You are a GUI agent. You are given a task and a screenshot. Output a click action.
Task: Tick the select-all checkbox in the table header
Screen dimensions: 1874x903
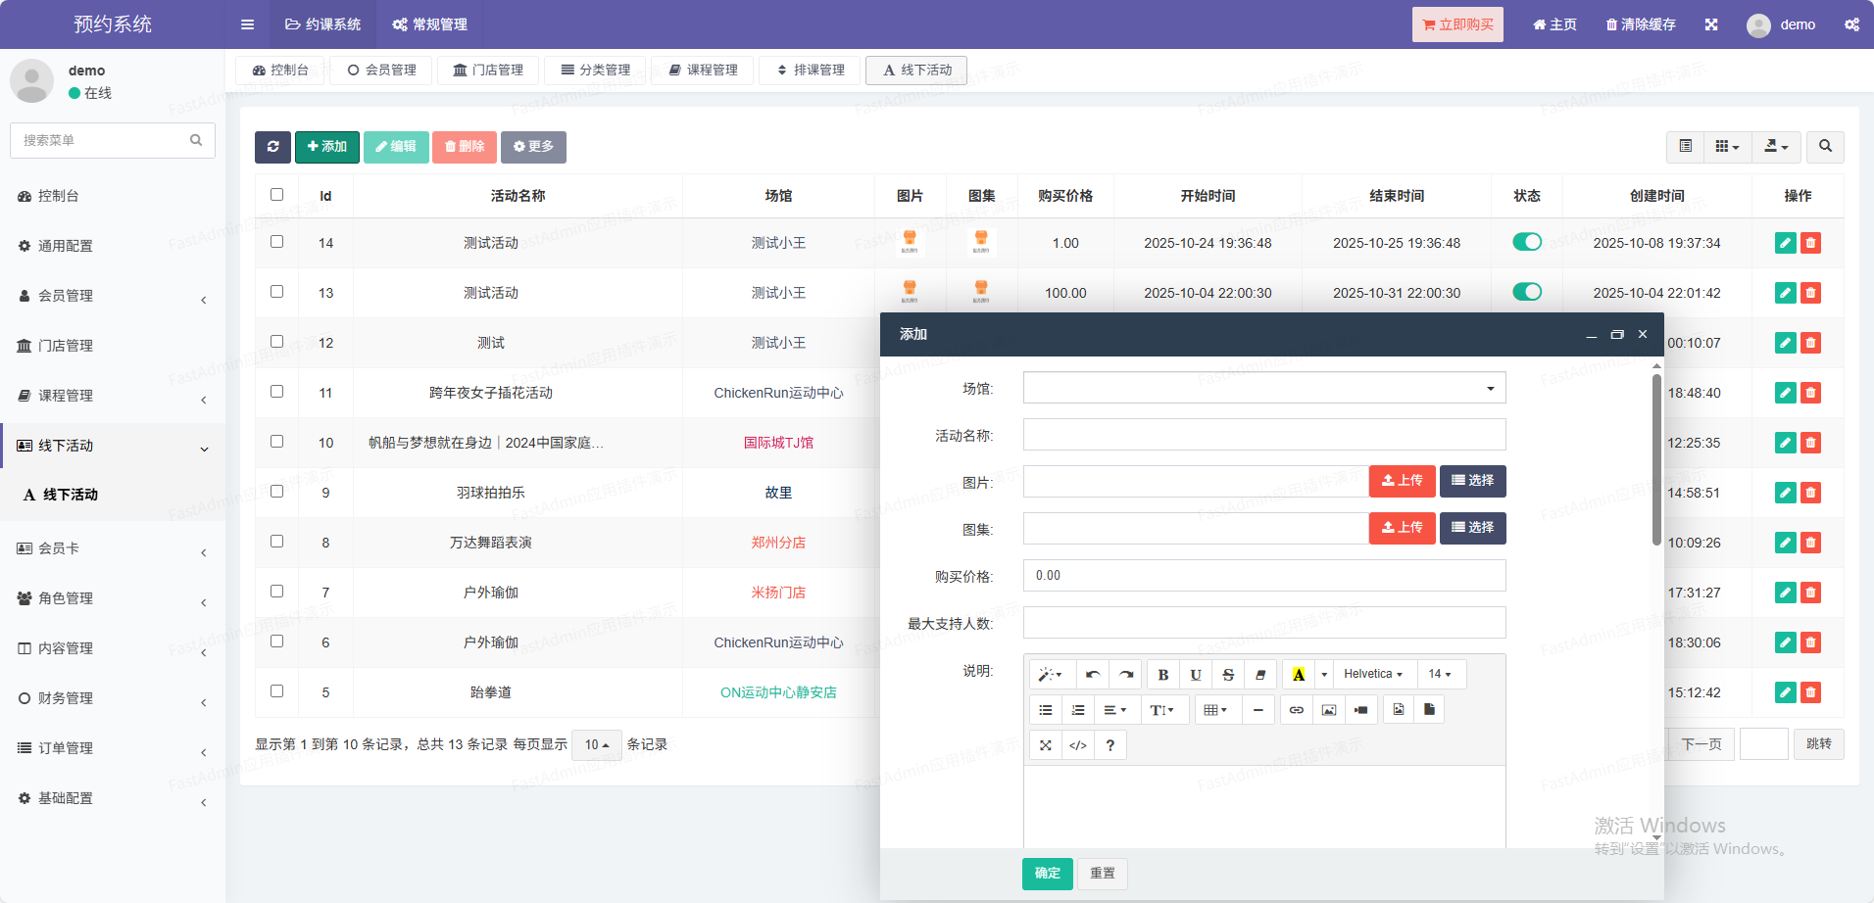pos(277,195)
